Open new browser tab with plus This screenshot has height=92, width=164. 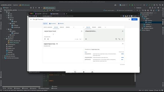click(67, 14)
